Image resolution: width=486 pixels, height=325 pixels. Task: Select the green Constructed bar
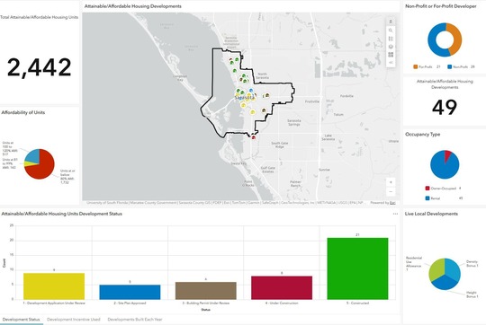(x=357, y=268)
